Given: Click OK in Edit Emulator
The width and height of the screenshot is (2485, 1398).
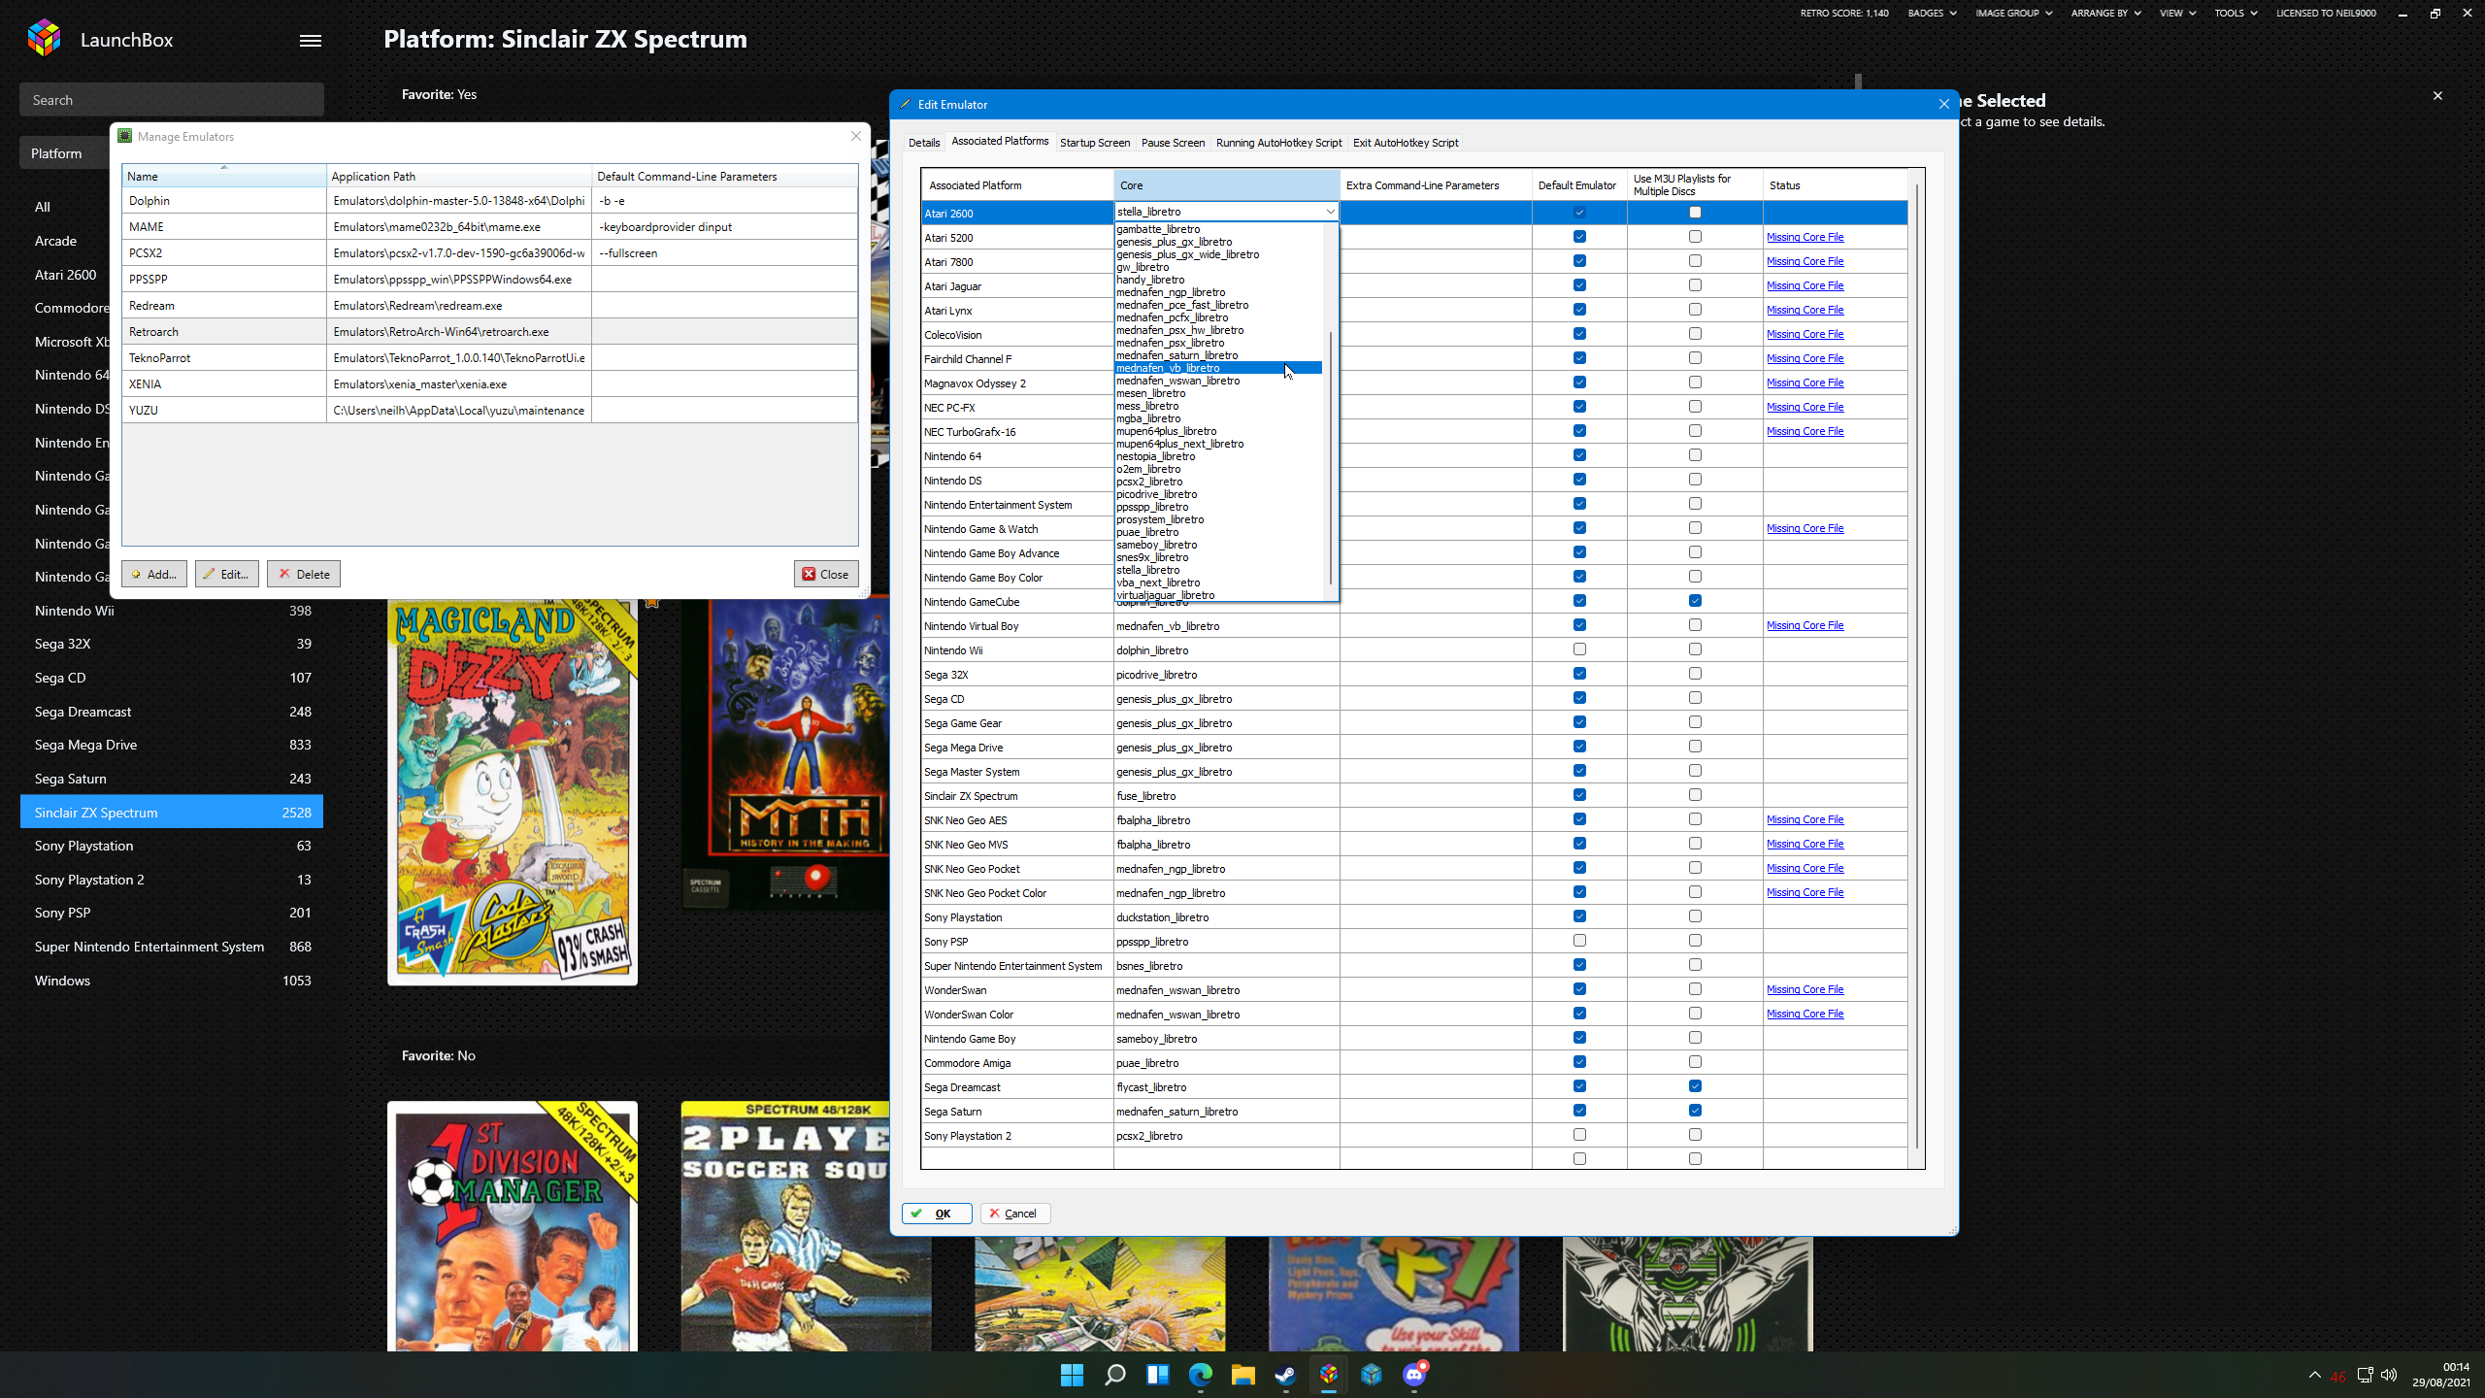Looking at the screenshot, I should coord(936,1214).
